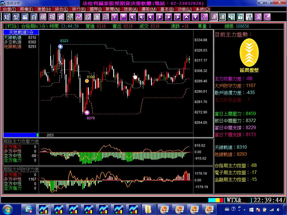Click the 自 (custom) toolbar button
The image size is (287, 215).
coord(34,17)
